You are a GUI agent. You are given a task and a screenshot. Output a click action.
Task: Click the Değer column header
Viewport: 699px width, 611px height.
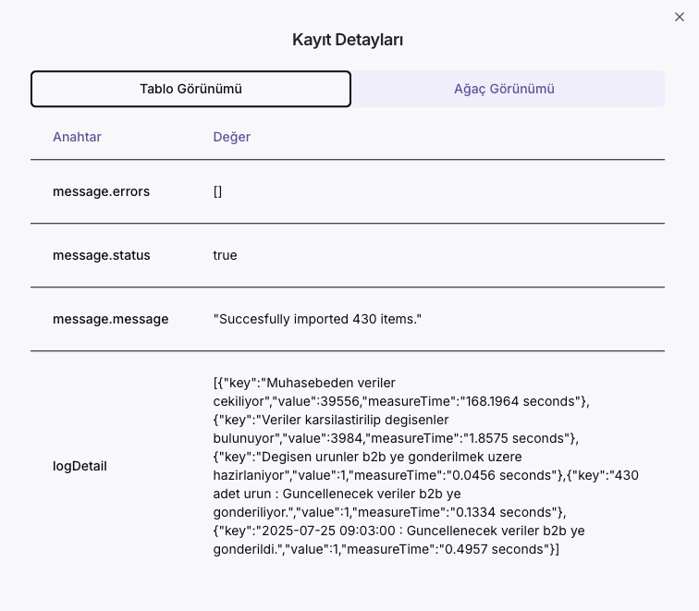[232, 137]
